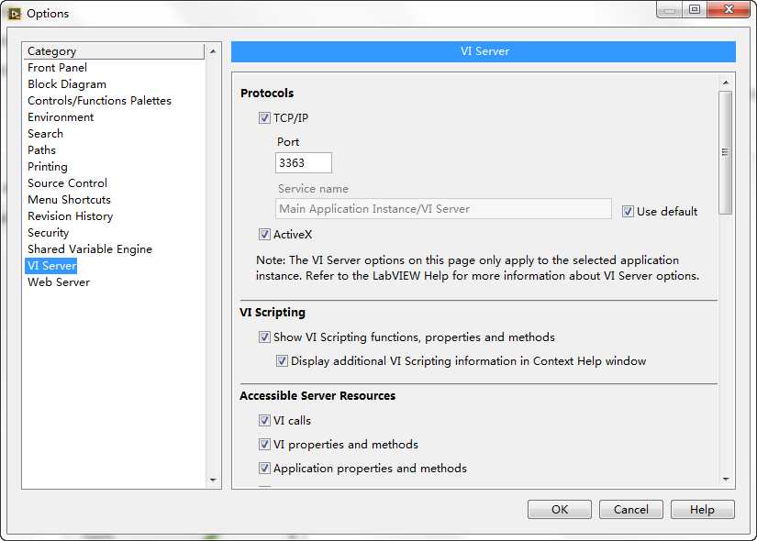
Task: Click the Protocols section heading
Action: click(267, 93)
